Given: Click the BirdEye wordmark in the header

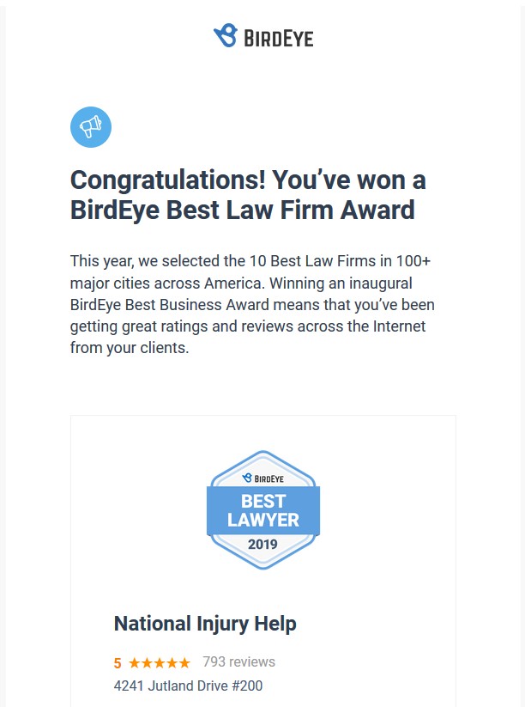Looking at the screenshot, I should coord(279,39).
